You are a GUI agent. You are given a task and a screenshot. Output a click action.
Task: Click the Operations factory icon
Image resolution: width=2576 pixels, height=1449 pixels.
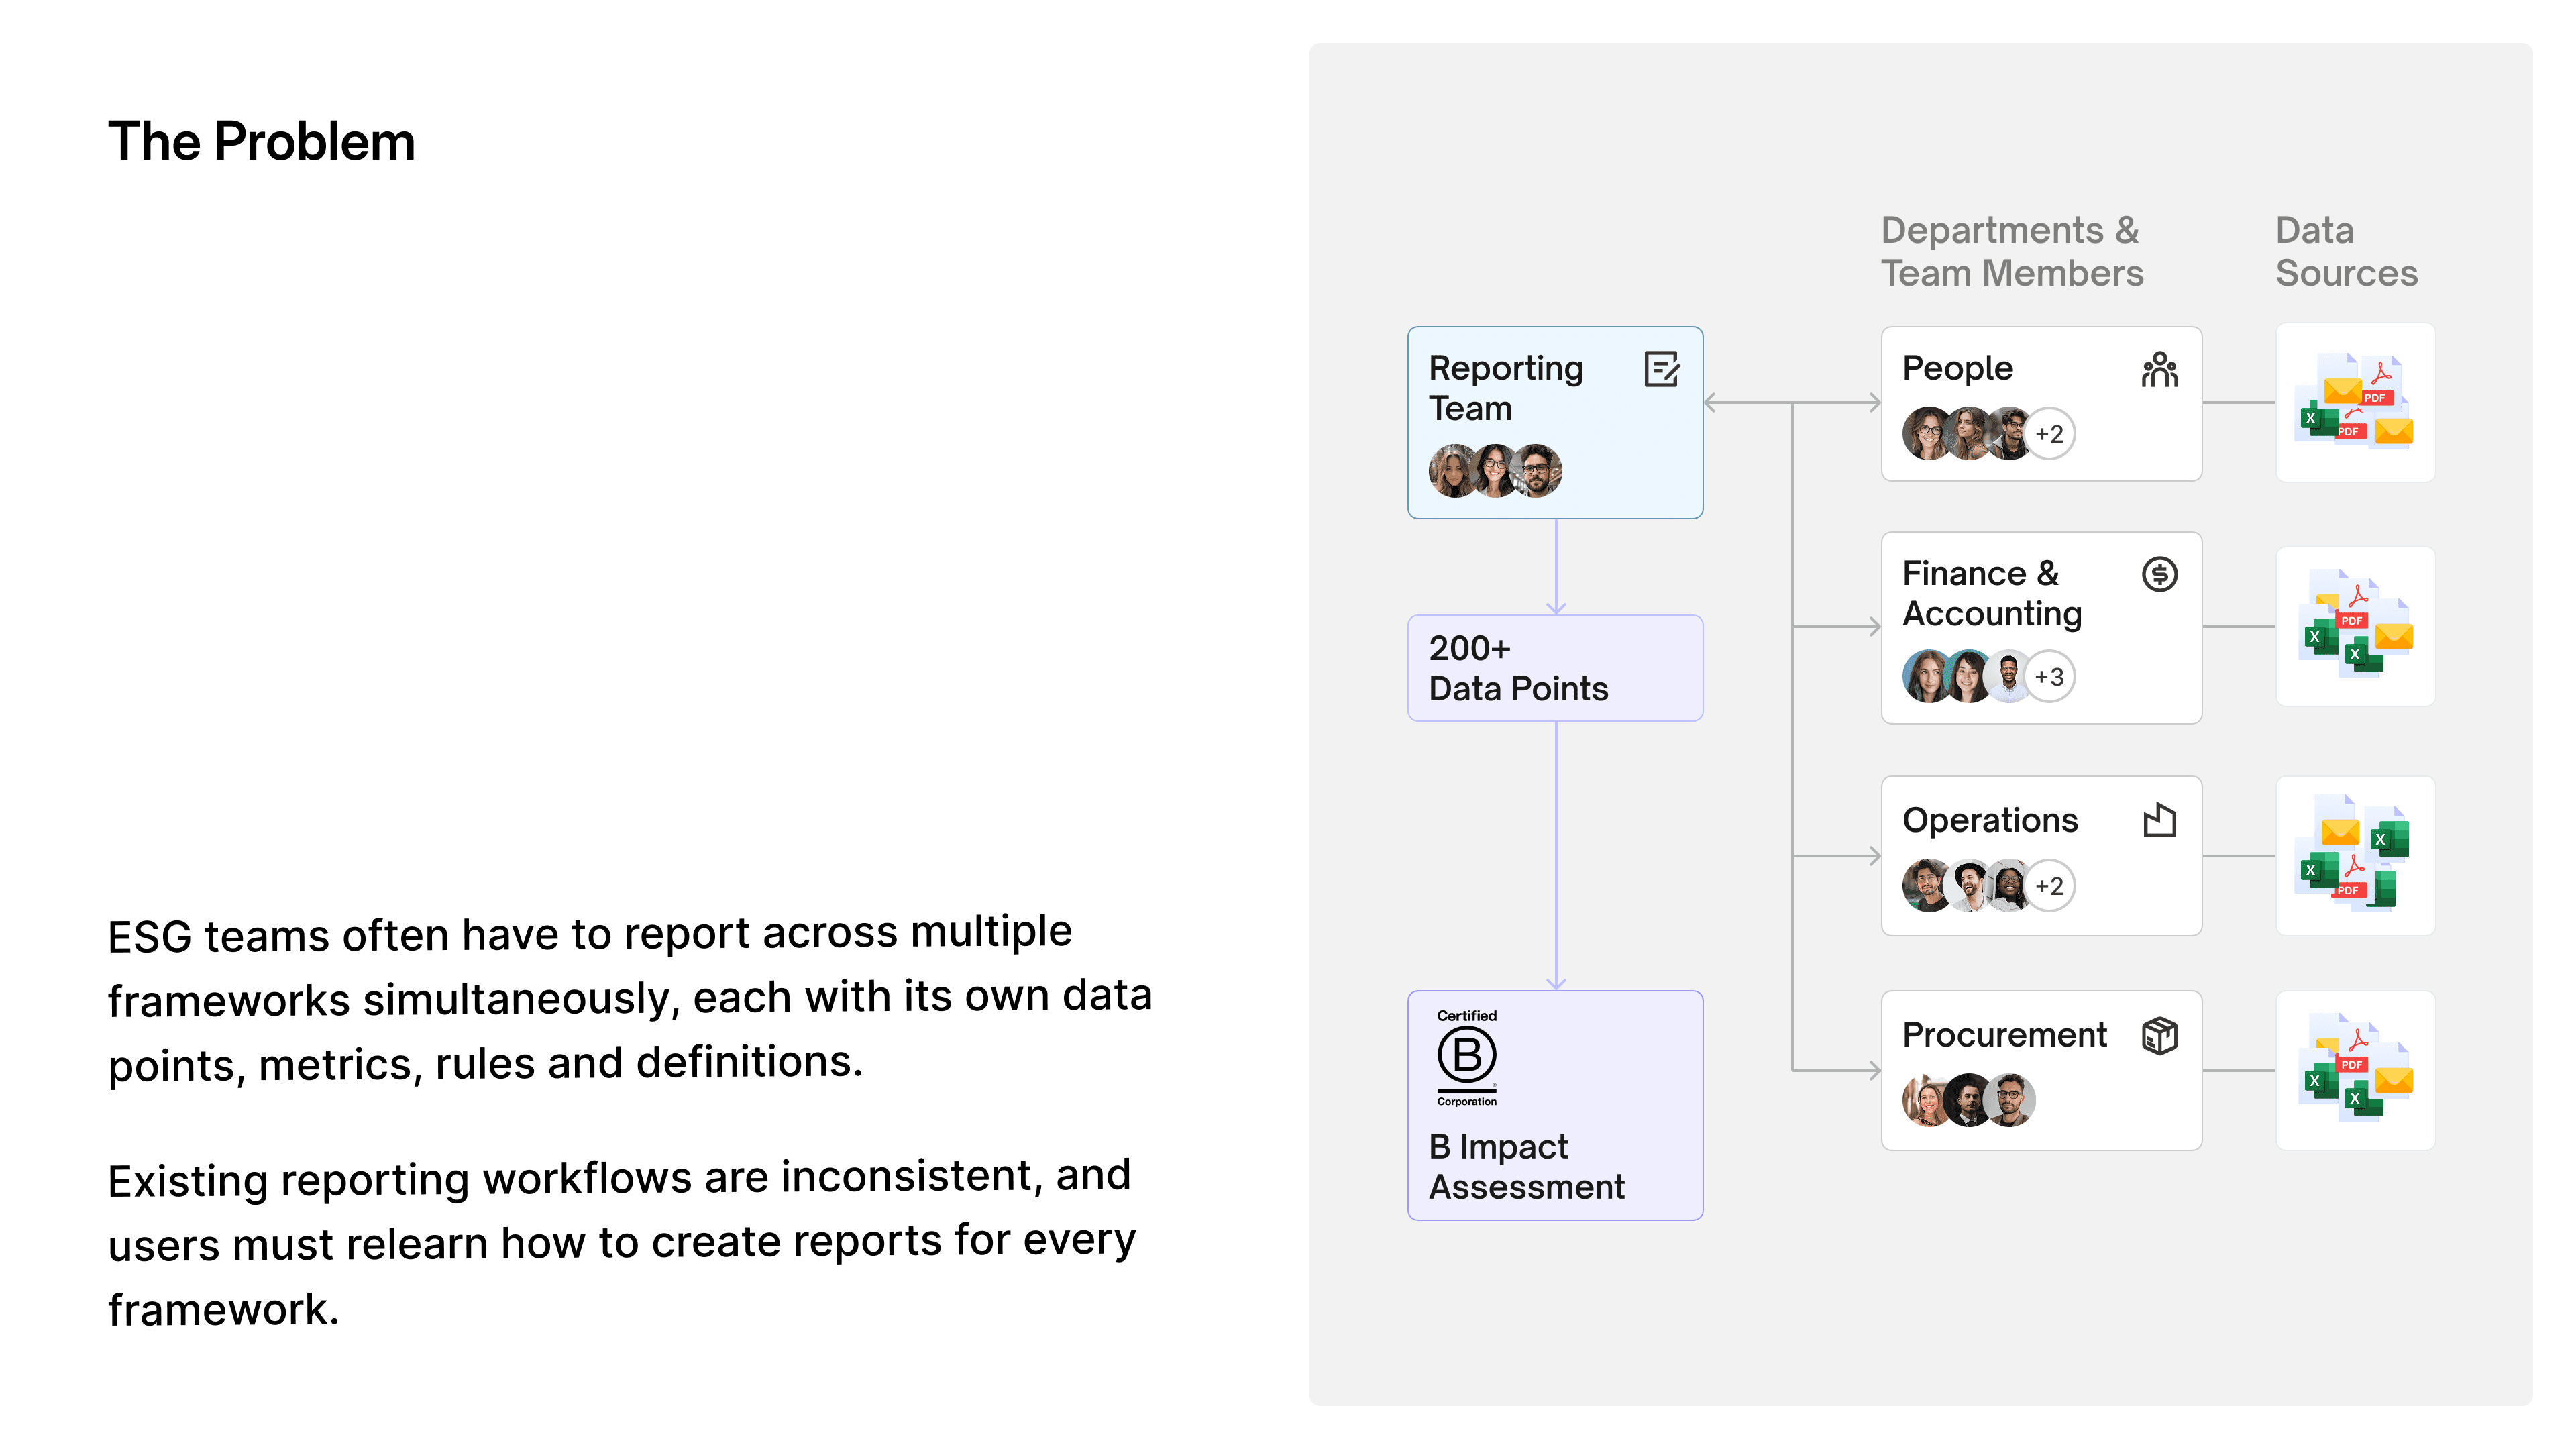tap(2159, 820)
